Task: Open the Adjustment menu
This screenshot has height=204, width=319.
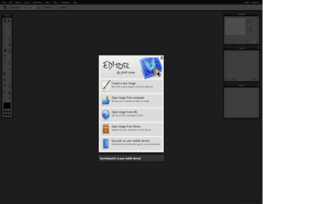Action: click(37, 3)
